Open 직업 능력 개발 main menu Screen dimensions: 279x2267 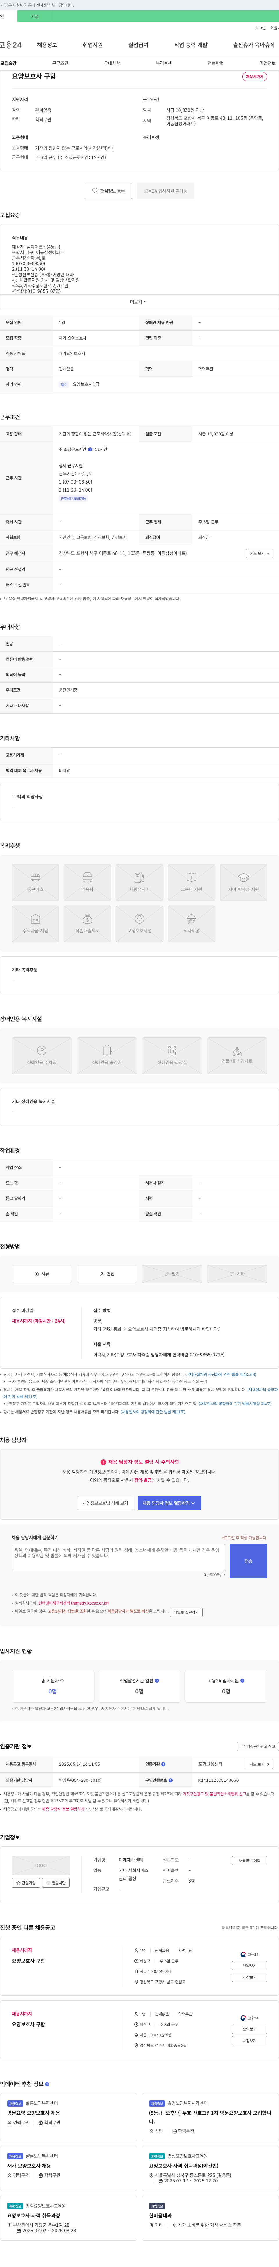pos(190,45)
